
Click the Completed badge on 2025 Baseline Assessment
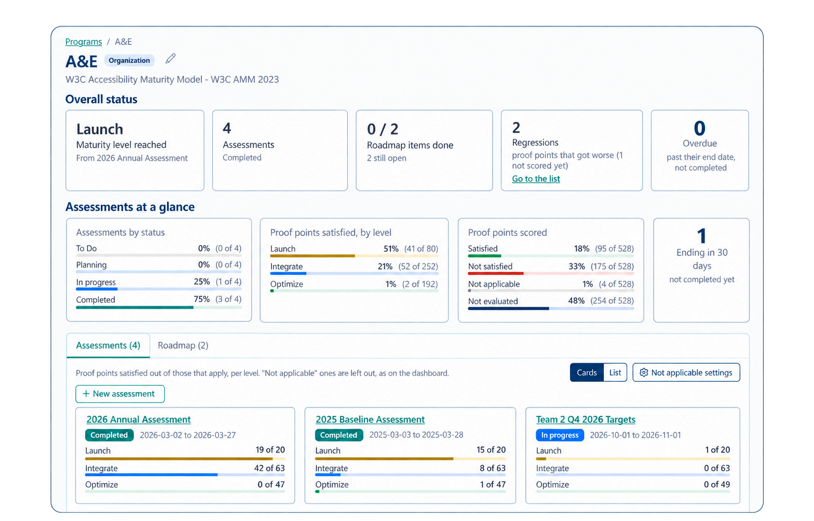pos(338,435)
